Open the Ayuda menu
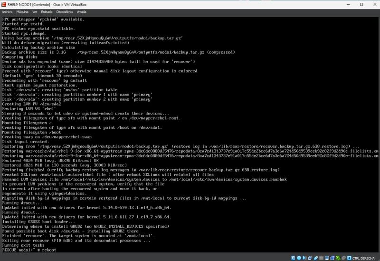380x261 pixels. 82,11
